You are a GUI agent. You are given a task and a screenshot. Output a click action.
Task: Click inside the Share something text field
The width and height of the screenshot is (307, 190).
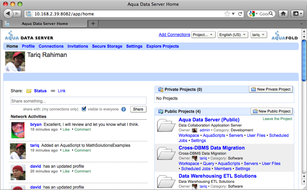[x=78, y=101]
